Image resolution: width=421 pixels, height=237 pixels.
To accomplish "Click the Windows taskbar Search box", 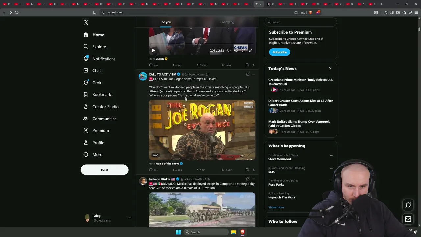I will click(x=206, y=232).
